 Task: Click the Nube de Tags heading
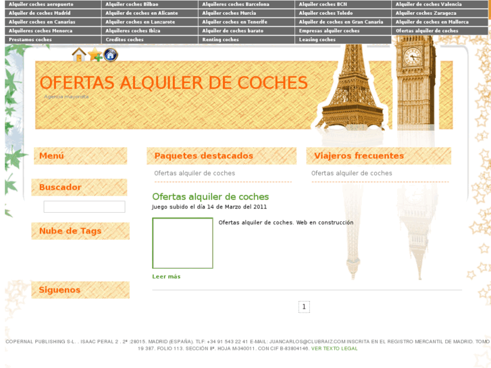(x=70, y=231)
